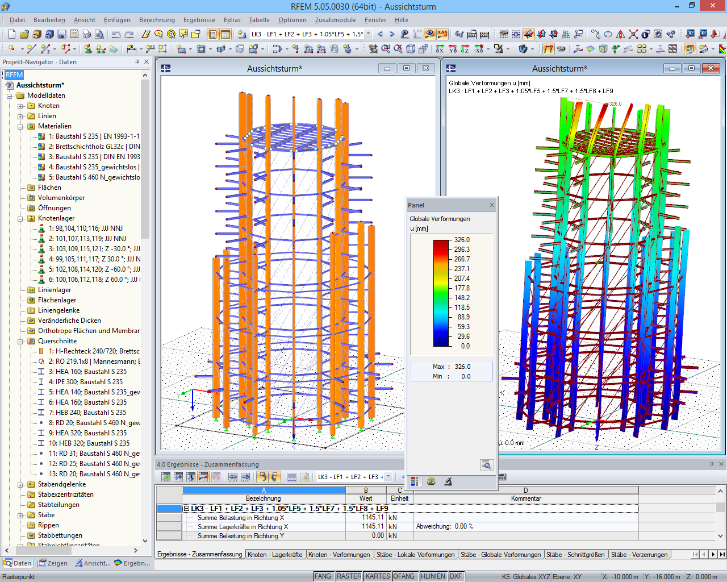Open the color scale settings in the Panel
This screenshot has width=727, height=582.
coord(414,481)
